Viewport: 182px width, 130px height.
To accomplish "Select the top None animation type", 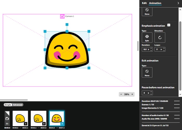I will click(147, 12).
